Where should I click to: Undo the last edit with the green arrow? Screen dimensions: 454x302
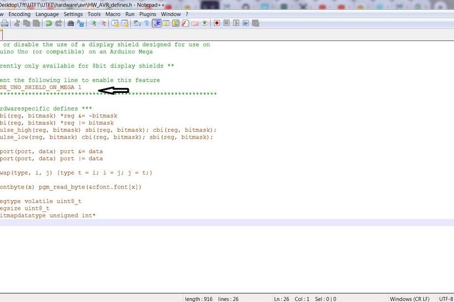[x=48, y=23]
